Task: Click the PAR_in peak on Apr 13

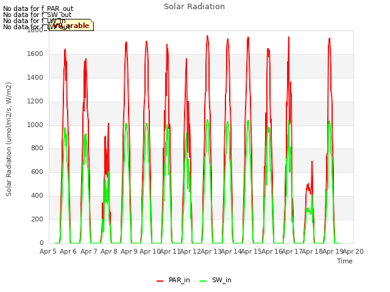Action: point(207,36)
